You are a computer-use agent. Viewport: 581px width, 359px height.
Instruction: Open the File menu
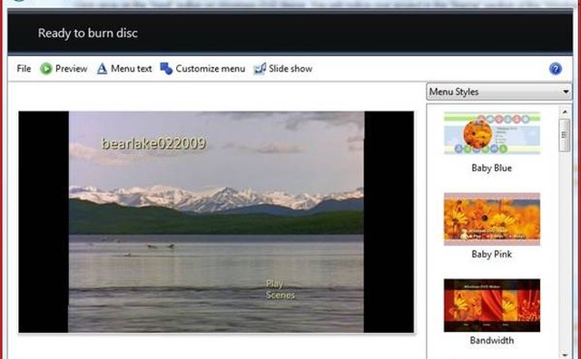[x=24, y=69]
